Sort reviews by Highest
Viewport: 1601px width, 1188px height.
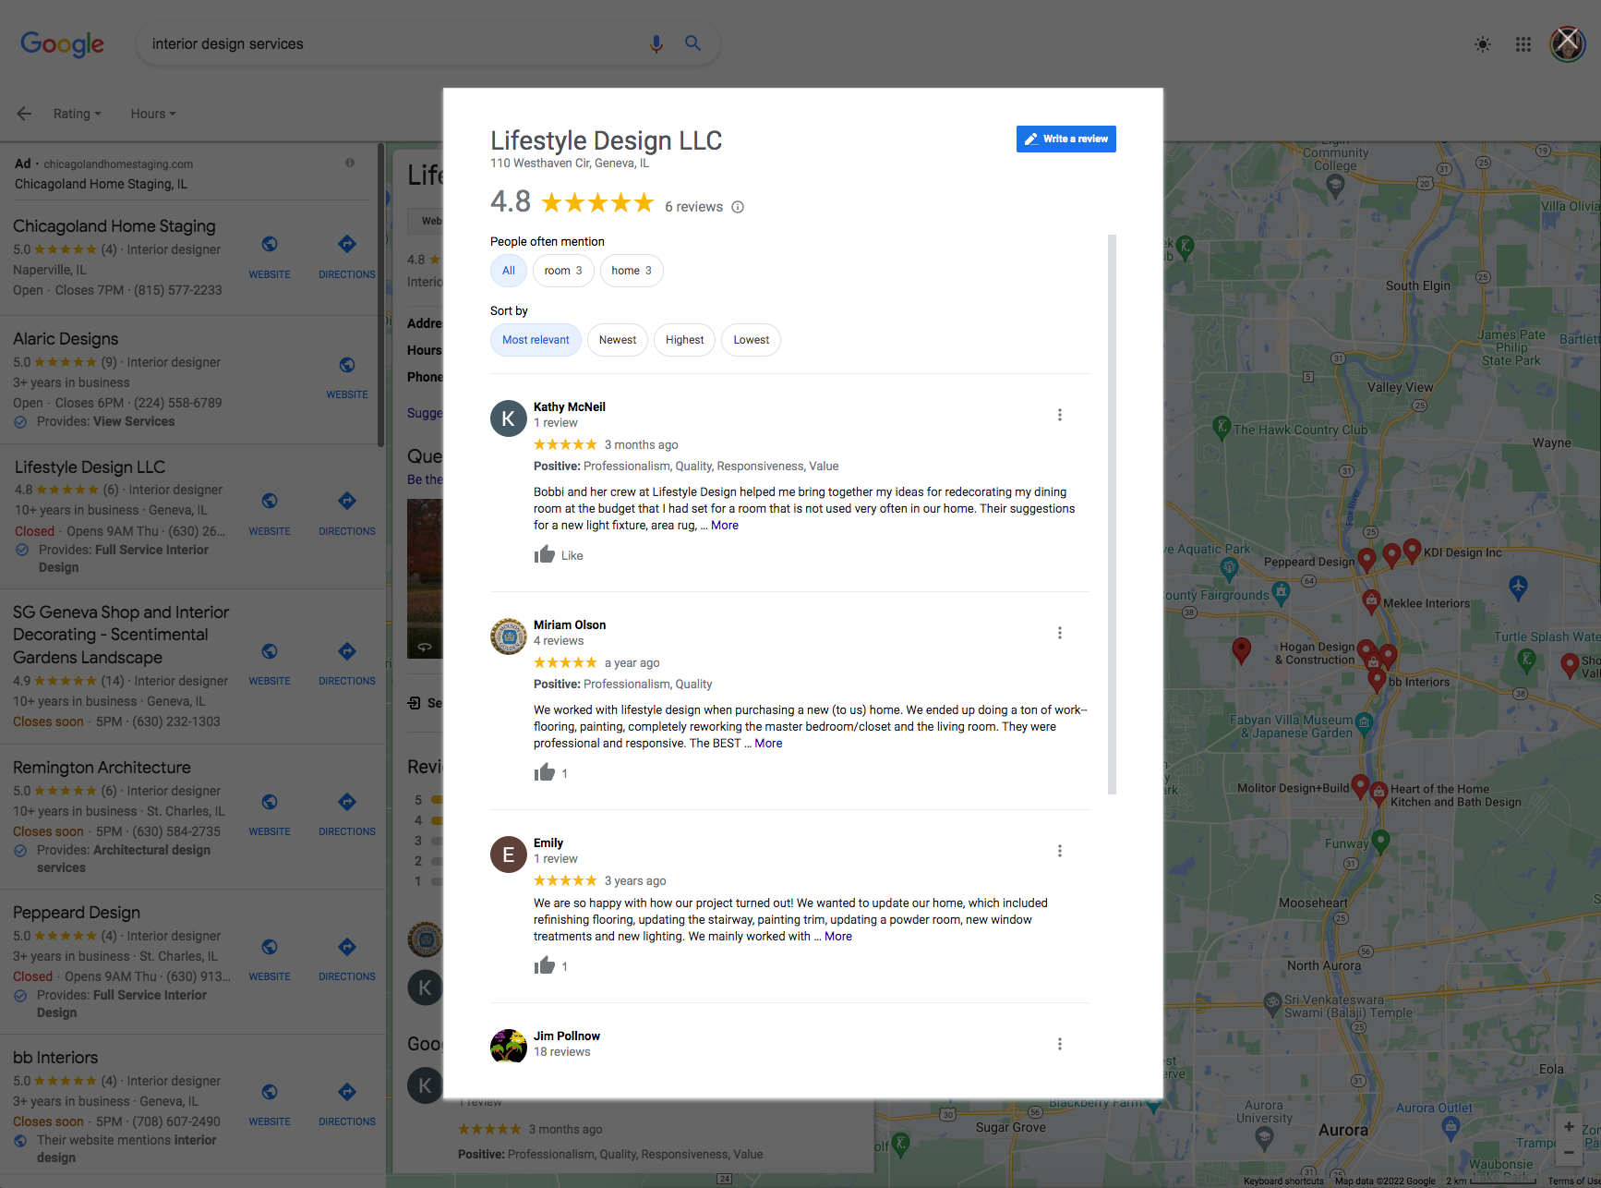684,340
